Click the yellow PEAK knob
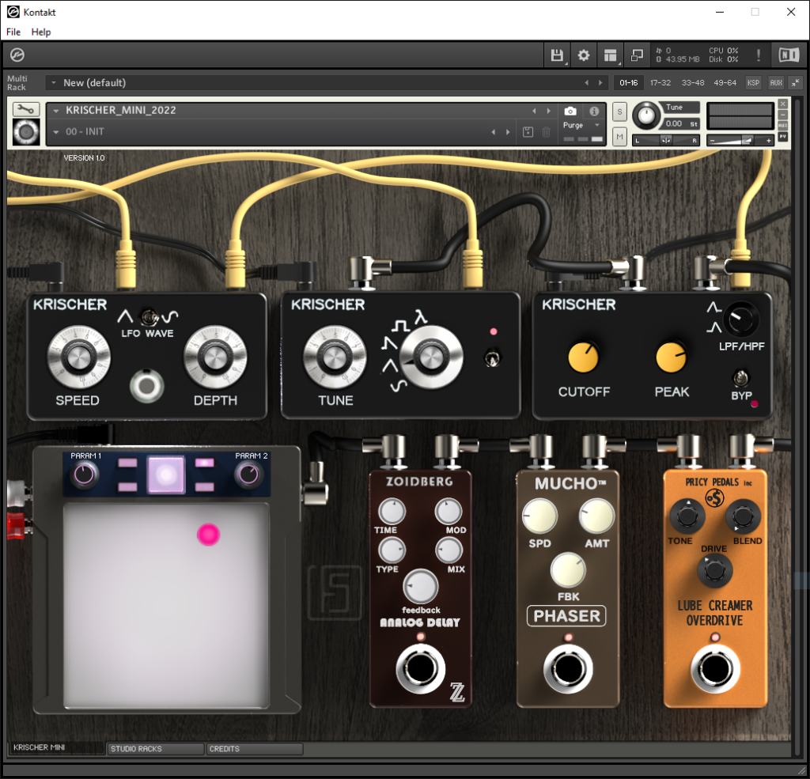Screen dimensions: 810x779 671,357
